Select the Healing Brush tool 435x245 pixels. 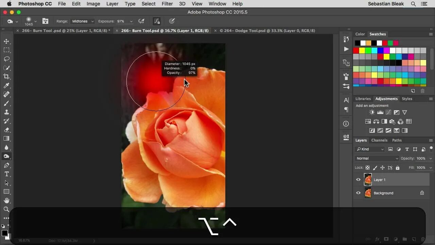[6, 94]
